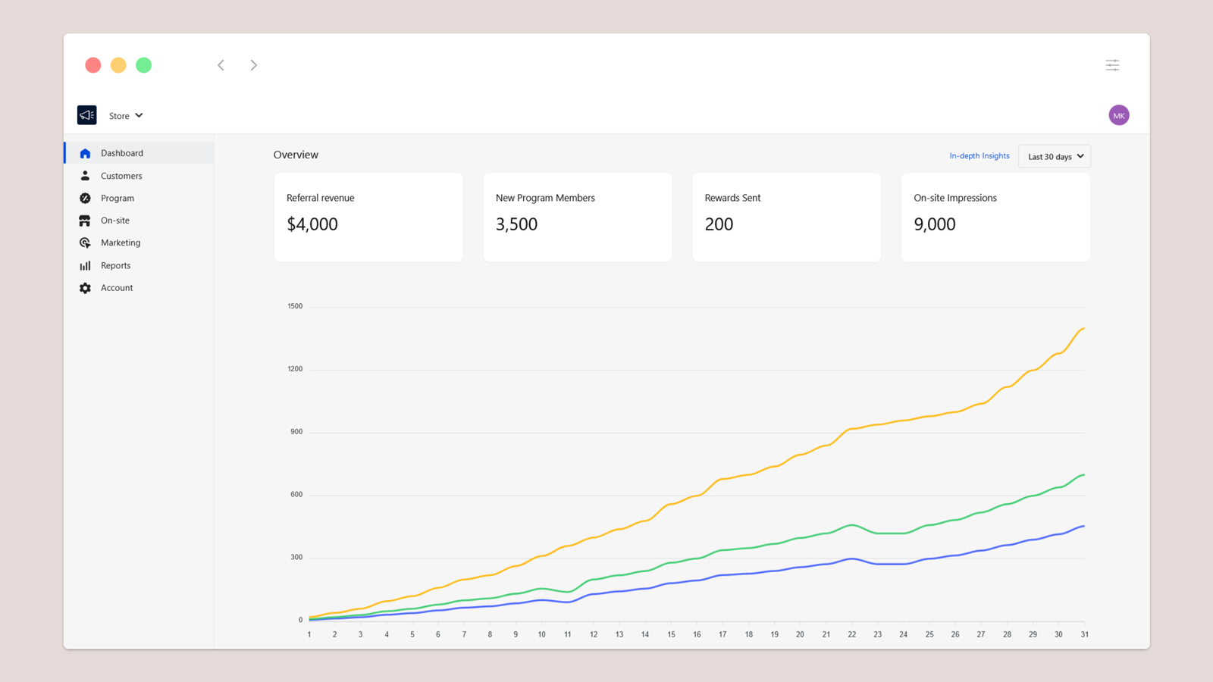
Task: Click the Rewards Sent card
Action: (786, 217)
